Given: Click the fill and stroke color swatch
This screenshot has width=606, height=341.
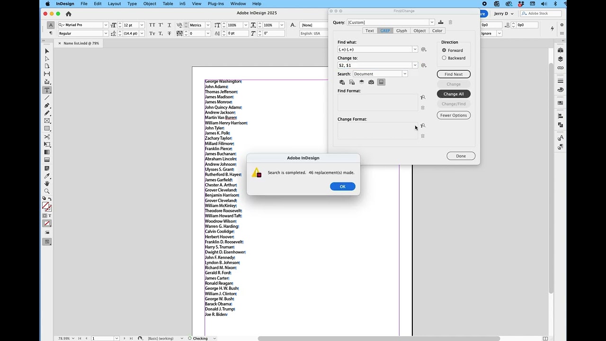Looking at the screenshot, I should 46,206.
